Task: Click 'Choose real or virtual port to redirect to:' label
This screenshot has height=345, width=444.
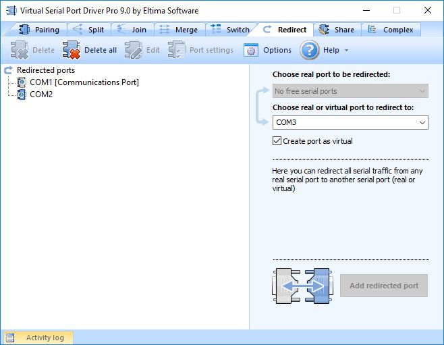Action: point(343,107)
